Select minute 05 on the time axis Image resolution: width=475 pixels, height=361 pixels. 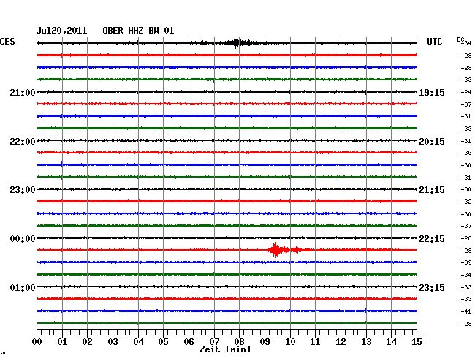click(163, 342)
